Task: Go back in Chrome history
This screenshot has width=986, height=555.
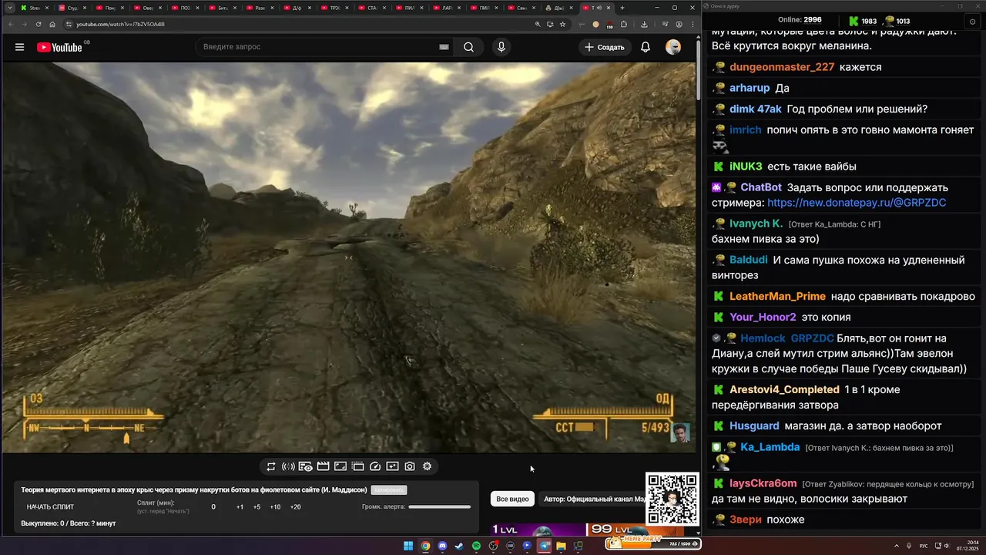Action: tap(11, 24)
